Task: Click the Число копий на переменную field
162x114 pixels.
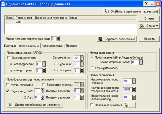Action: pos(53,39)
